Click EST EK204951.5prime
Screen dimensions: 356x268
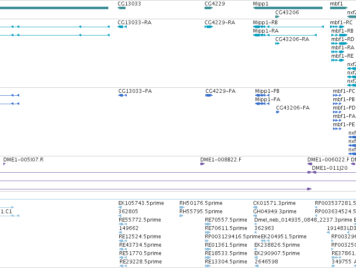[x=284, y=237]
